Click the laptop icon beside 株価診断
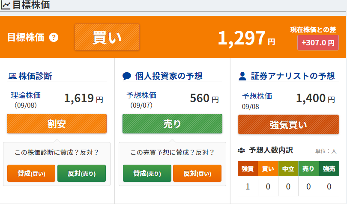 pos(12,76)
